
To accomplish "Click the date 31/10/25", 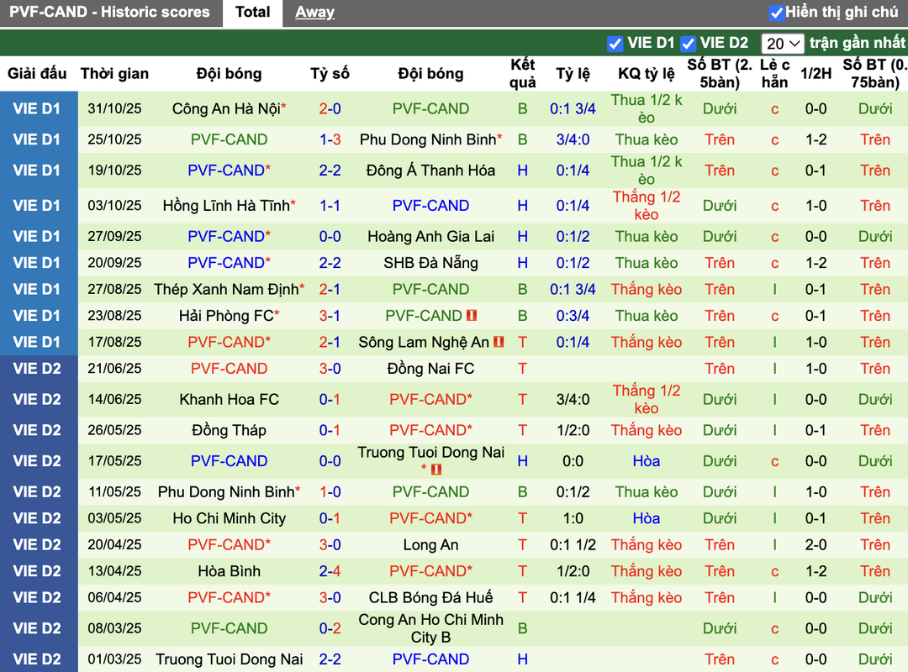I will pos(114,109).
